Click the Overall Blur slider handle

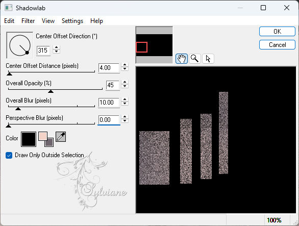click(18, 108)
